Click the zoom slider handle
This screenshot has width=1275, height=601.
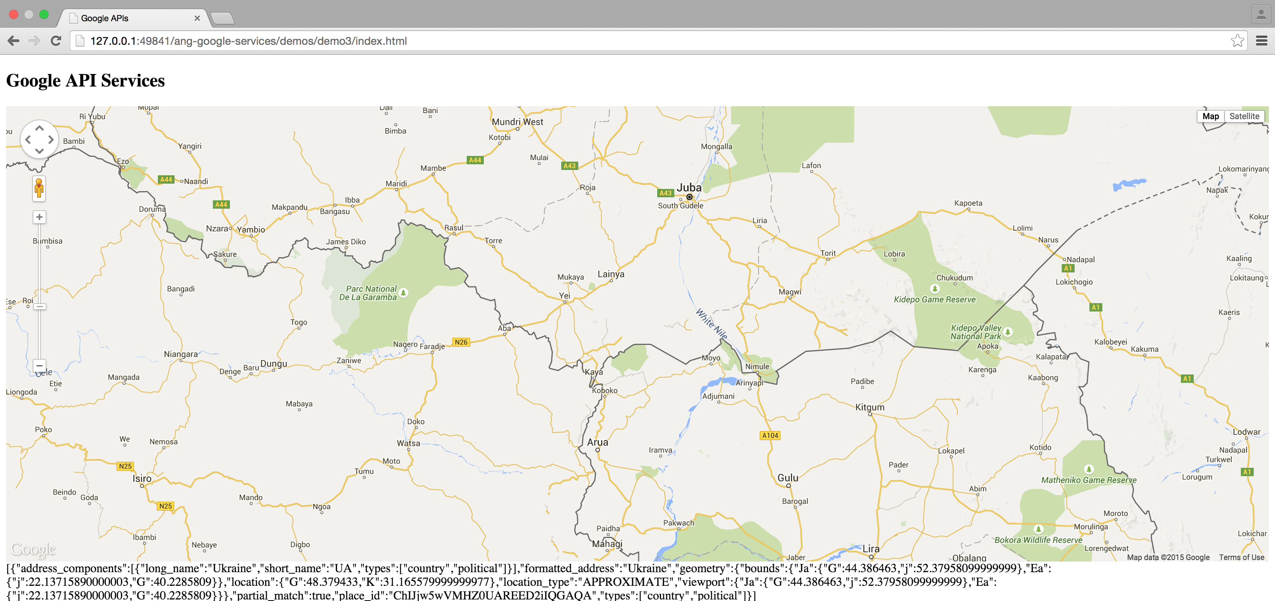pyautogui.click(x=39, y=307)
